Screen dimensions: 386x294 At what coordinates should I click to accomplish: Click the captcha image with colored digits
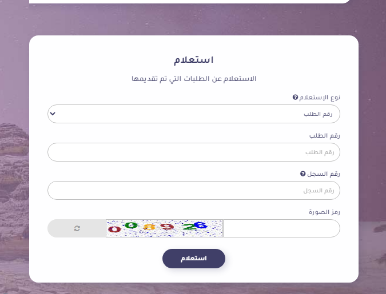[x=164, y=228]
